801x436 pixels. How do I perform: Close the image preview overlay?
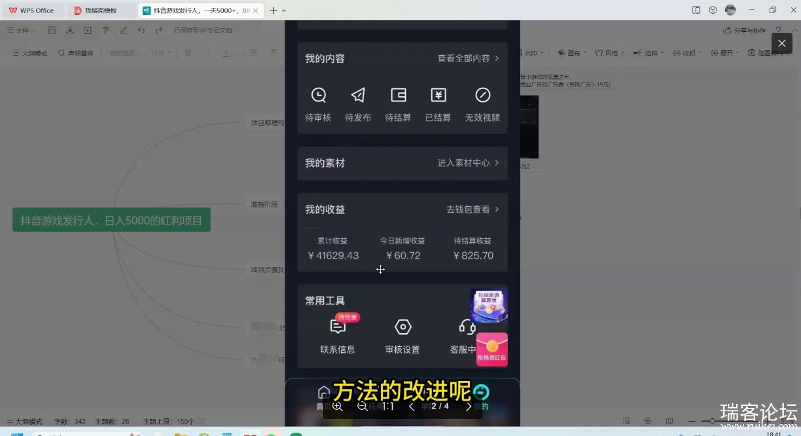click(781, 43)
